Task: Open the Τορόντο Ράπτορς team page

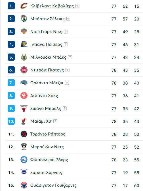Action: [48, 134]
